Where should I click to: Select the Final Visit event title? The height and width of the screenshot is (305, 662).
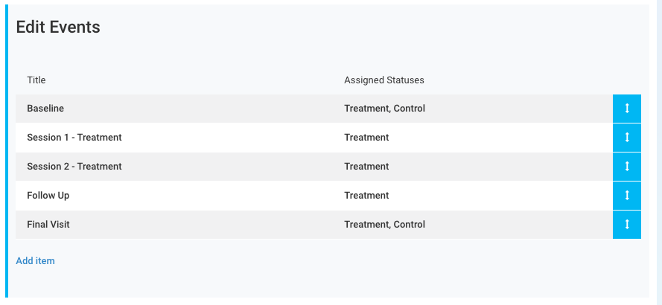click(x=48, y=225)
